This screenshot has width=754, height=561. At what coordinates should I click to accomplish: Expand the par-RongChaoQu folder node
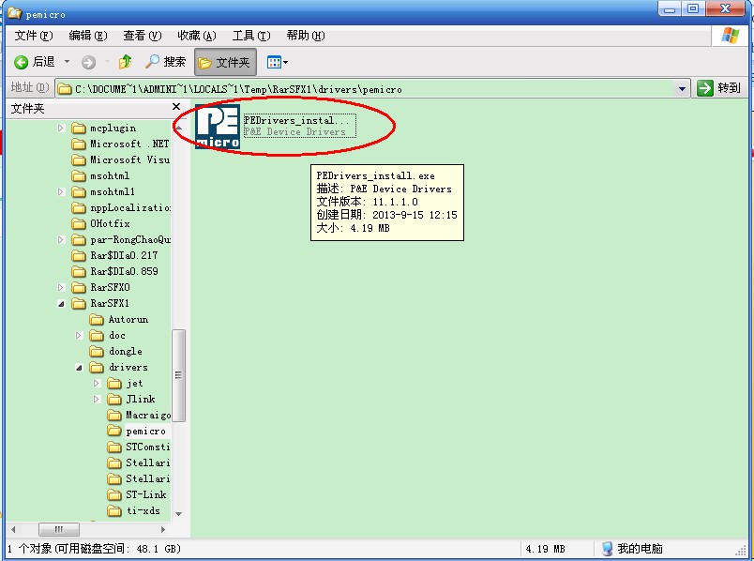click(61, 239)
